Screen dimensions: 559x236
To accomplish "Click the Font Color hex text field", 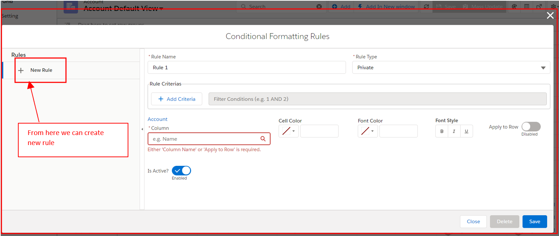I will 398,131.
